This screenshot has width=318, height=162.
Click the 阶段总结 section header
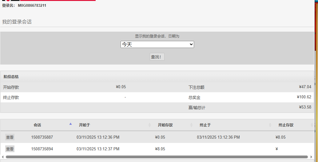click(11, 77)
